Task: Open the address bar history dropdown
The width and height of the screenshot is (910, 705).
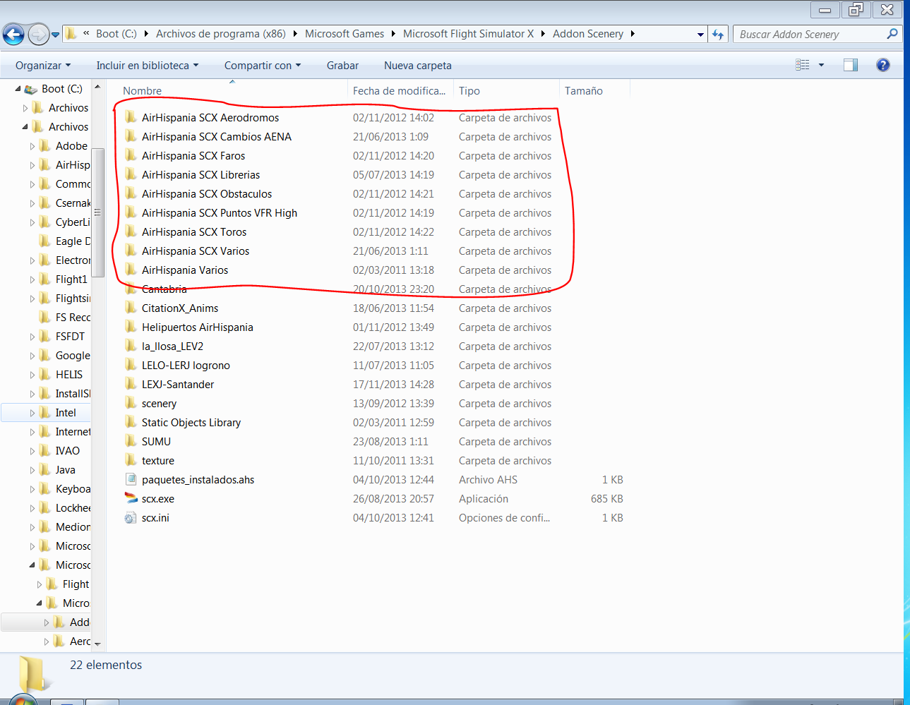Action: (700, 34)
